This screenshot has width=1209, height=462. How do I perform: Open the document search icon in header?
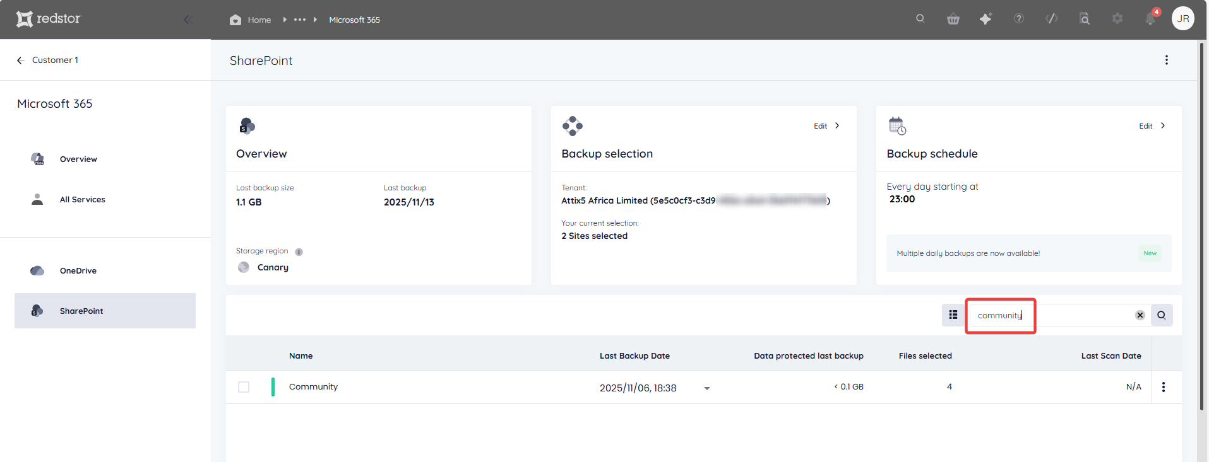point(1085,19)
